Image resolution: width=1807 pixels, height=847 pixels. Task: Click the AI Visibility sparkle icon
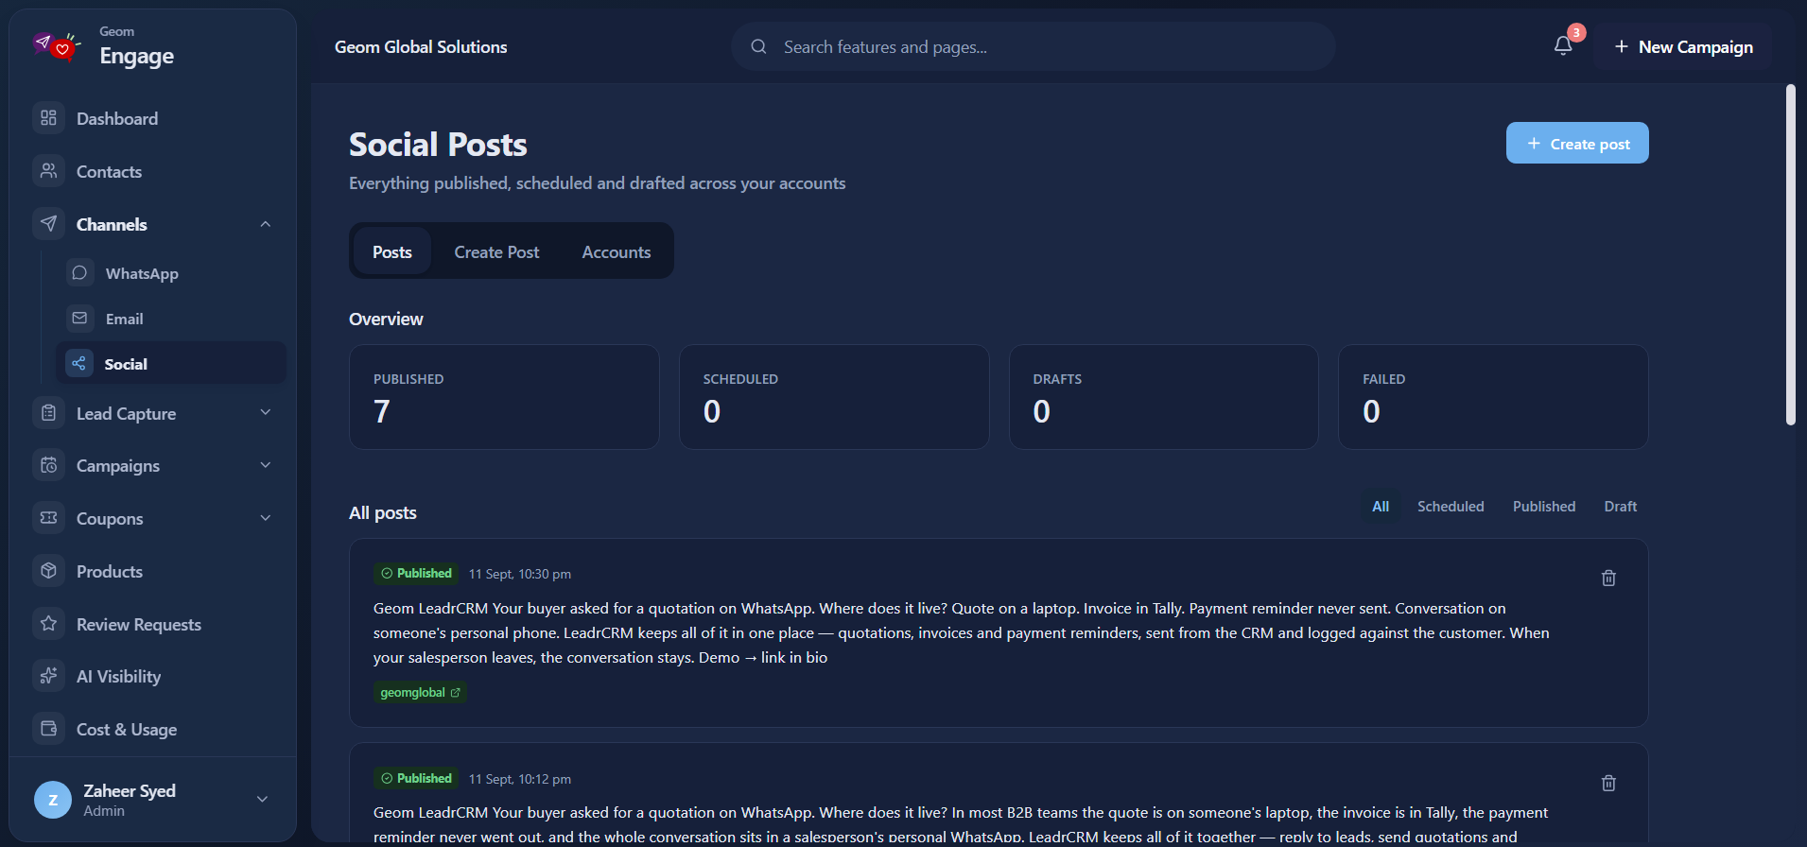[48, 676]
